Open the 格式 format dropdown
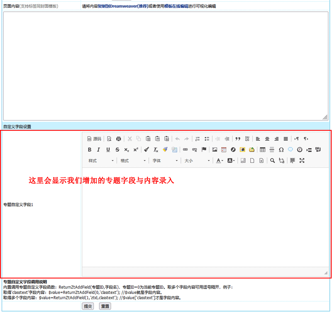This screenshot has height=315, width=332. (133, 161)
